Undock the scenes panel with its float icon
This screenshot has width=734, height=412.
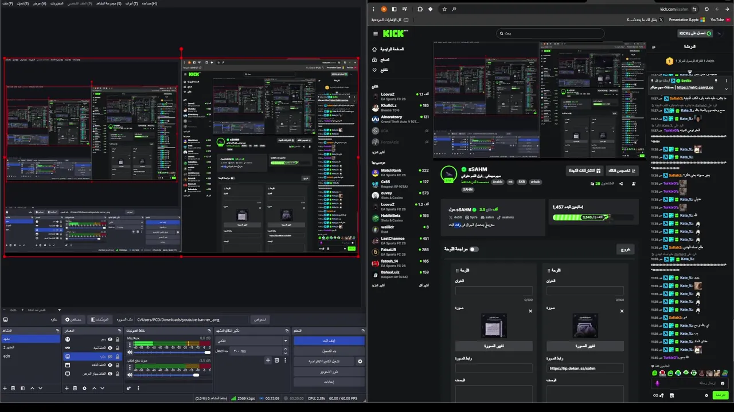(57, 330)
